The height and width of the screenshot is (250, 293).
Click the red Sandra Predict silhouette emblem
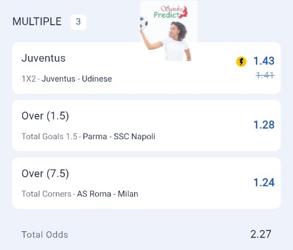tap(184, 13)
